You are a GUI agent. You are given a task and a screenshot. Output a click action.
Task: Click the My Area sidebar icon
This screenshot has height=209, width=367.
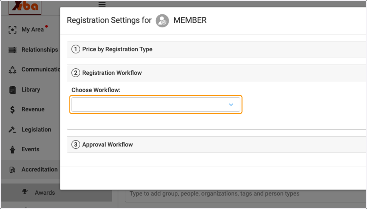point(12,30)
